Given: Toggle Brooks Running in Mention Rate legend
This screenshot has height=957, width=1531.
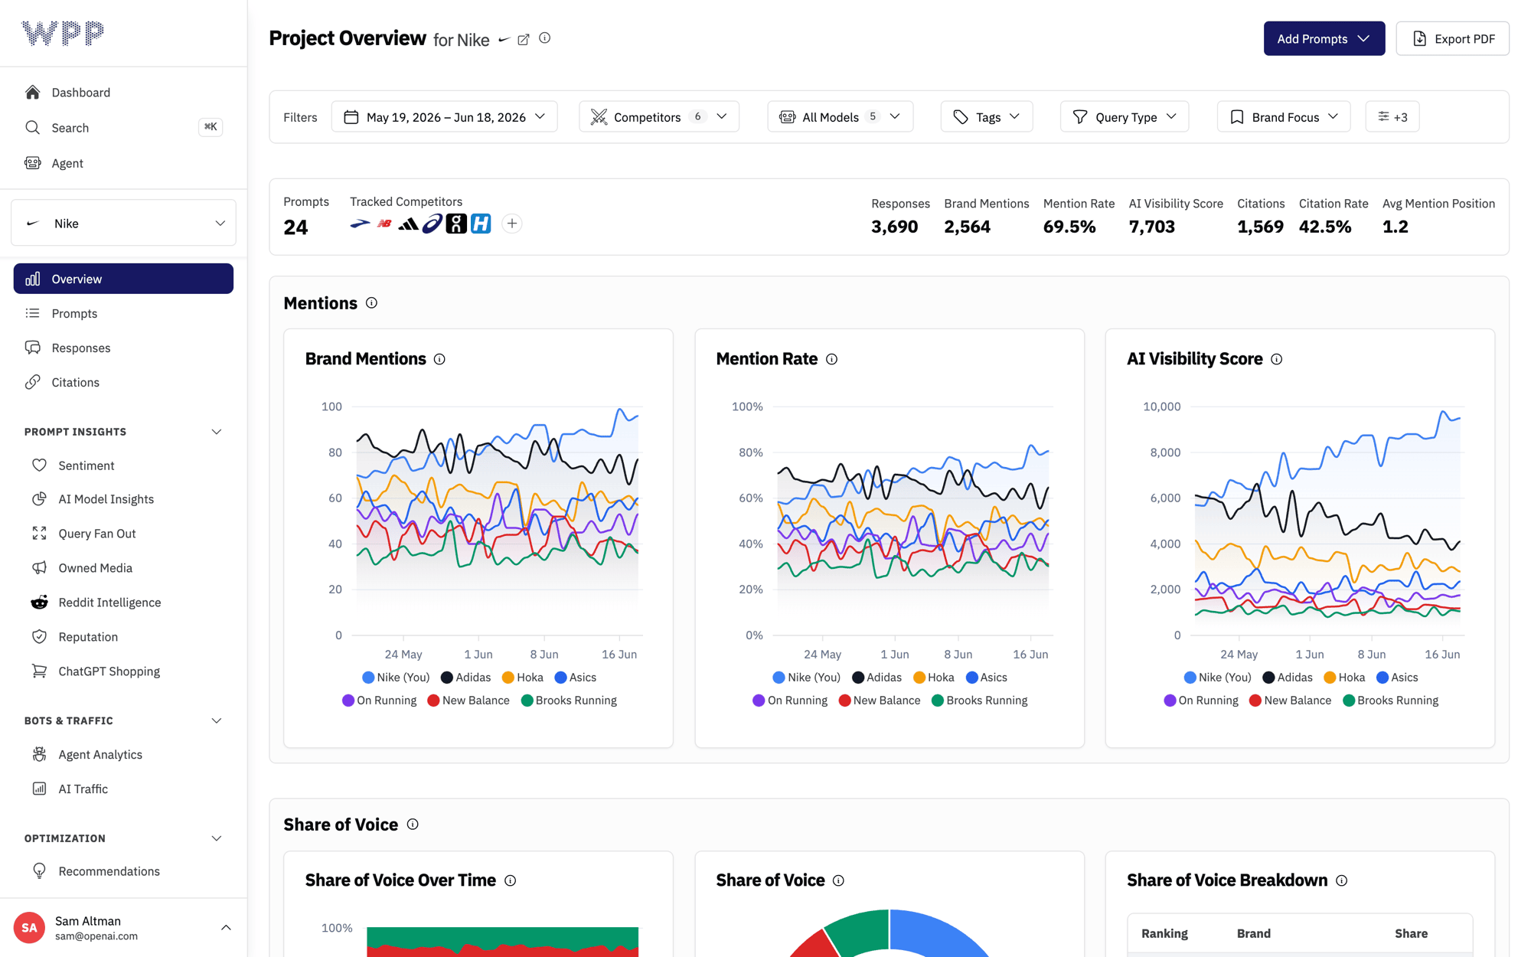Looking at the screenshot, I should pyautogui.click(x=980, y=701).
